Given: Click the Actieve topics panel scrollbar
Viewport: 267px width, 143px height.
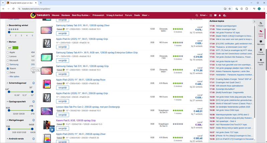Looking at the screenshot, I should [254, 71].
